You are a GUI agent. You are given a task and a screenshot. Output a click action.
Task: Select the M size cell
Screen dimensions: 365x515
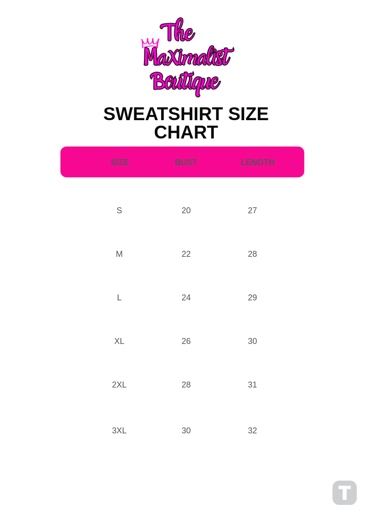pos(119,254)
